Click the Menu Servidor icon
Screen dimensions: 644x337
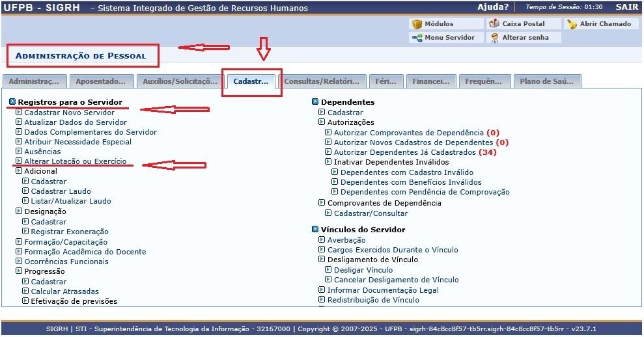[x=417, y=38]
